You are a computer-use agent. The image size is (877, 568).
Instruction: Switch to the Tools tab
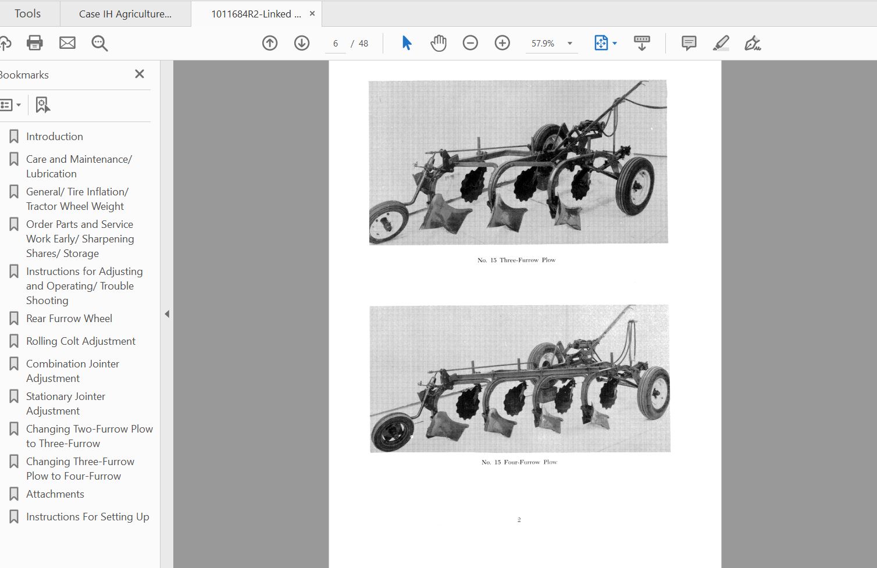pos(27,13)
